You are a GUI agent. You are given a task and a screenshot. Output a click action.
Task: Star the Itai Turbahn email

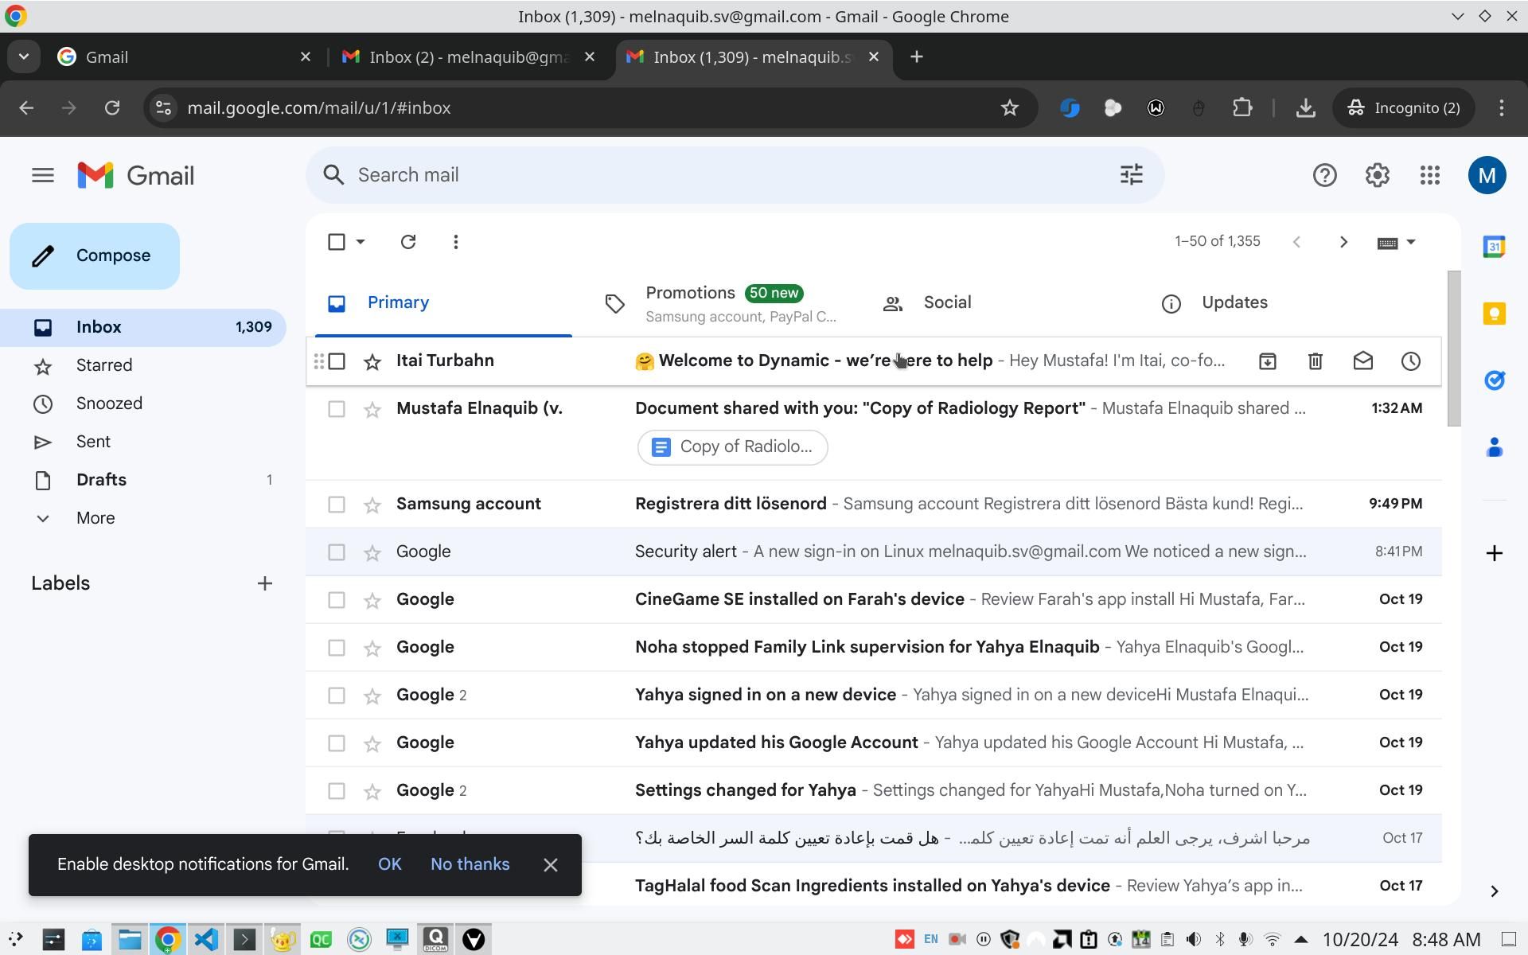click(372, 361)
